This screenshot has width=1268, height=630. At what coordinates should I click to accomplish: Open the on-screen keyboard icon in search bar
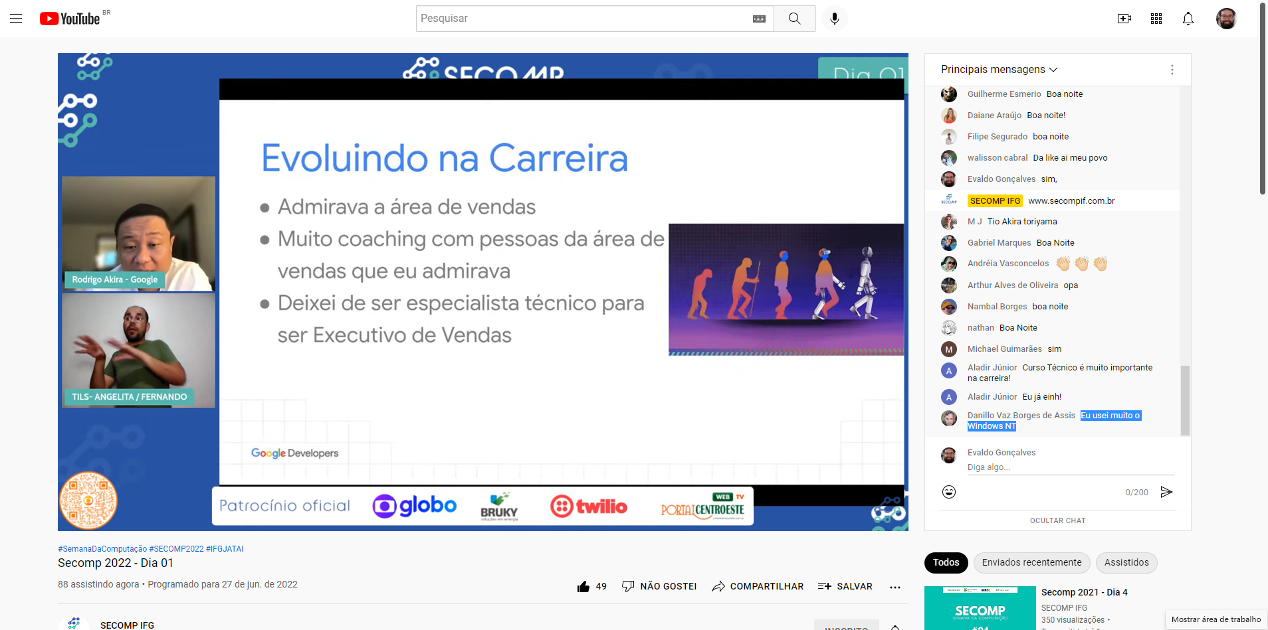[759, 18]
